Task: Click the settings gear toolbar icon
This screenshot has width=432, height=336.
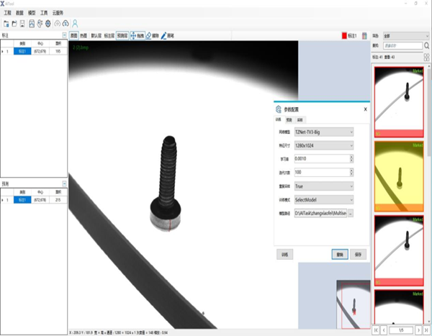Action: pos(48,23)
